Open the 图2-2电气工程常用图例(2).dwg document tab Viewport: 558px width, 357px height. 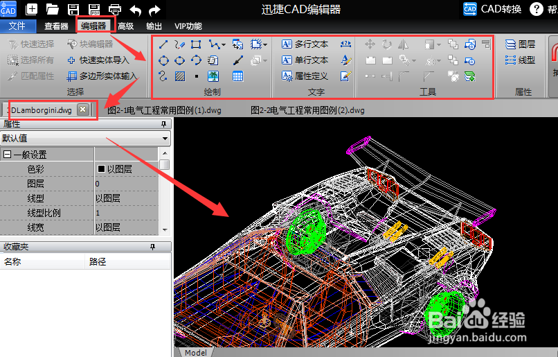[x=308, y=110]
